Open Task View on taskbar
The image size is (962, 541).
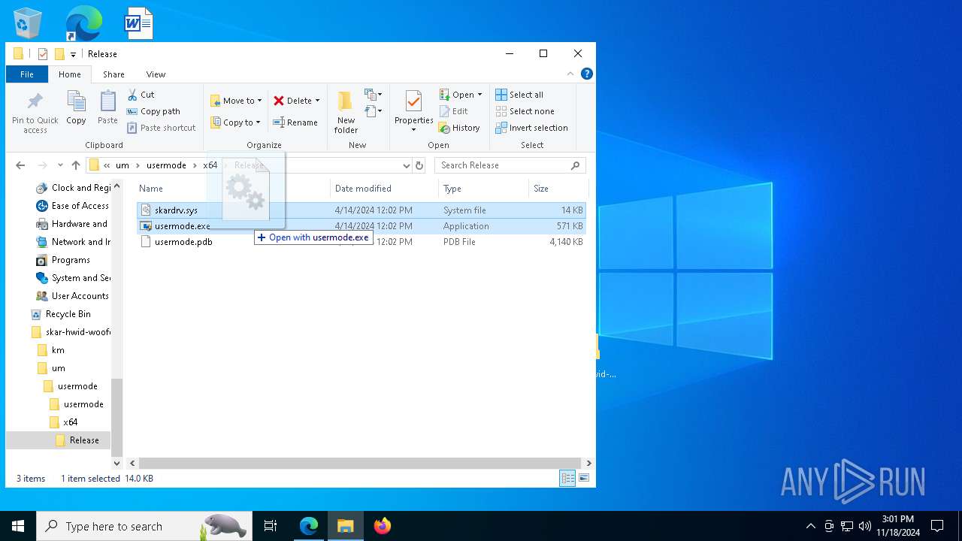pos(271,526)
